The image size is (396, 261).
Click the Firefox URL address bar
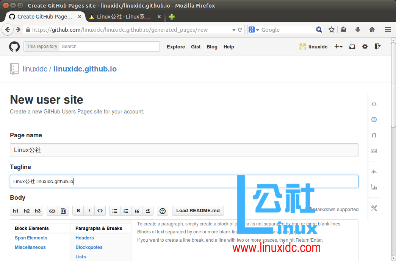(x=129, y=30)
